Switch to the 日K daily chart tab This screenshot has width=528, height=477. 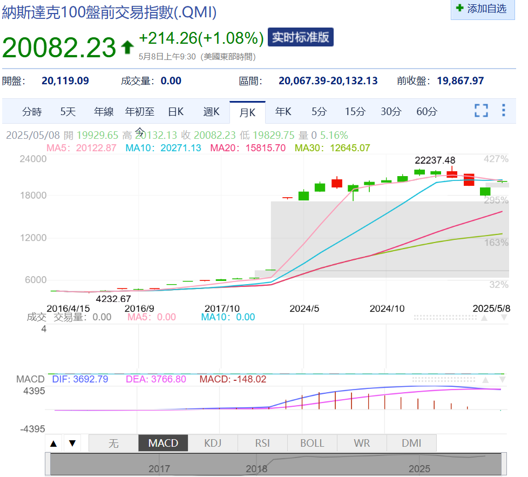(176, 112)
